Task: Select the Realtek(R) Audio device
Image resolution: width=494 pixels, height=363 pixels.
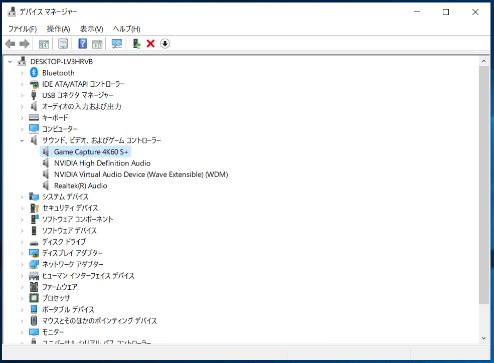Action: click(x=81, y=186)
